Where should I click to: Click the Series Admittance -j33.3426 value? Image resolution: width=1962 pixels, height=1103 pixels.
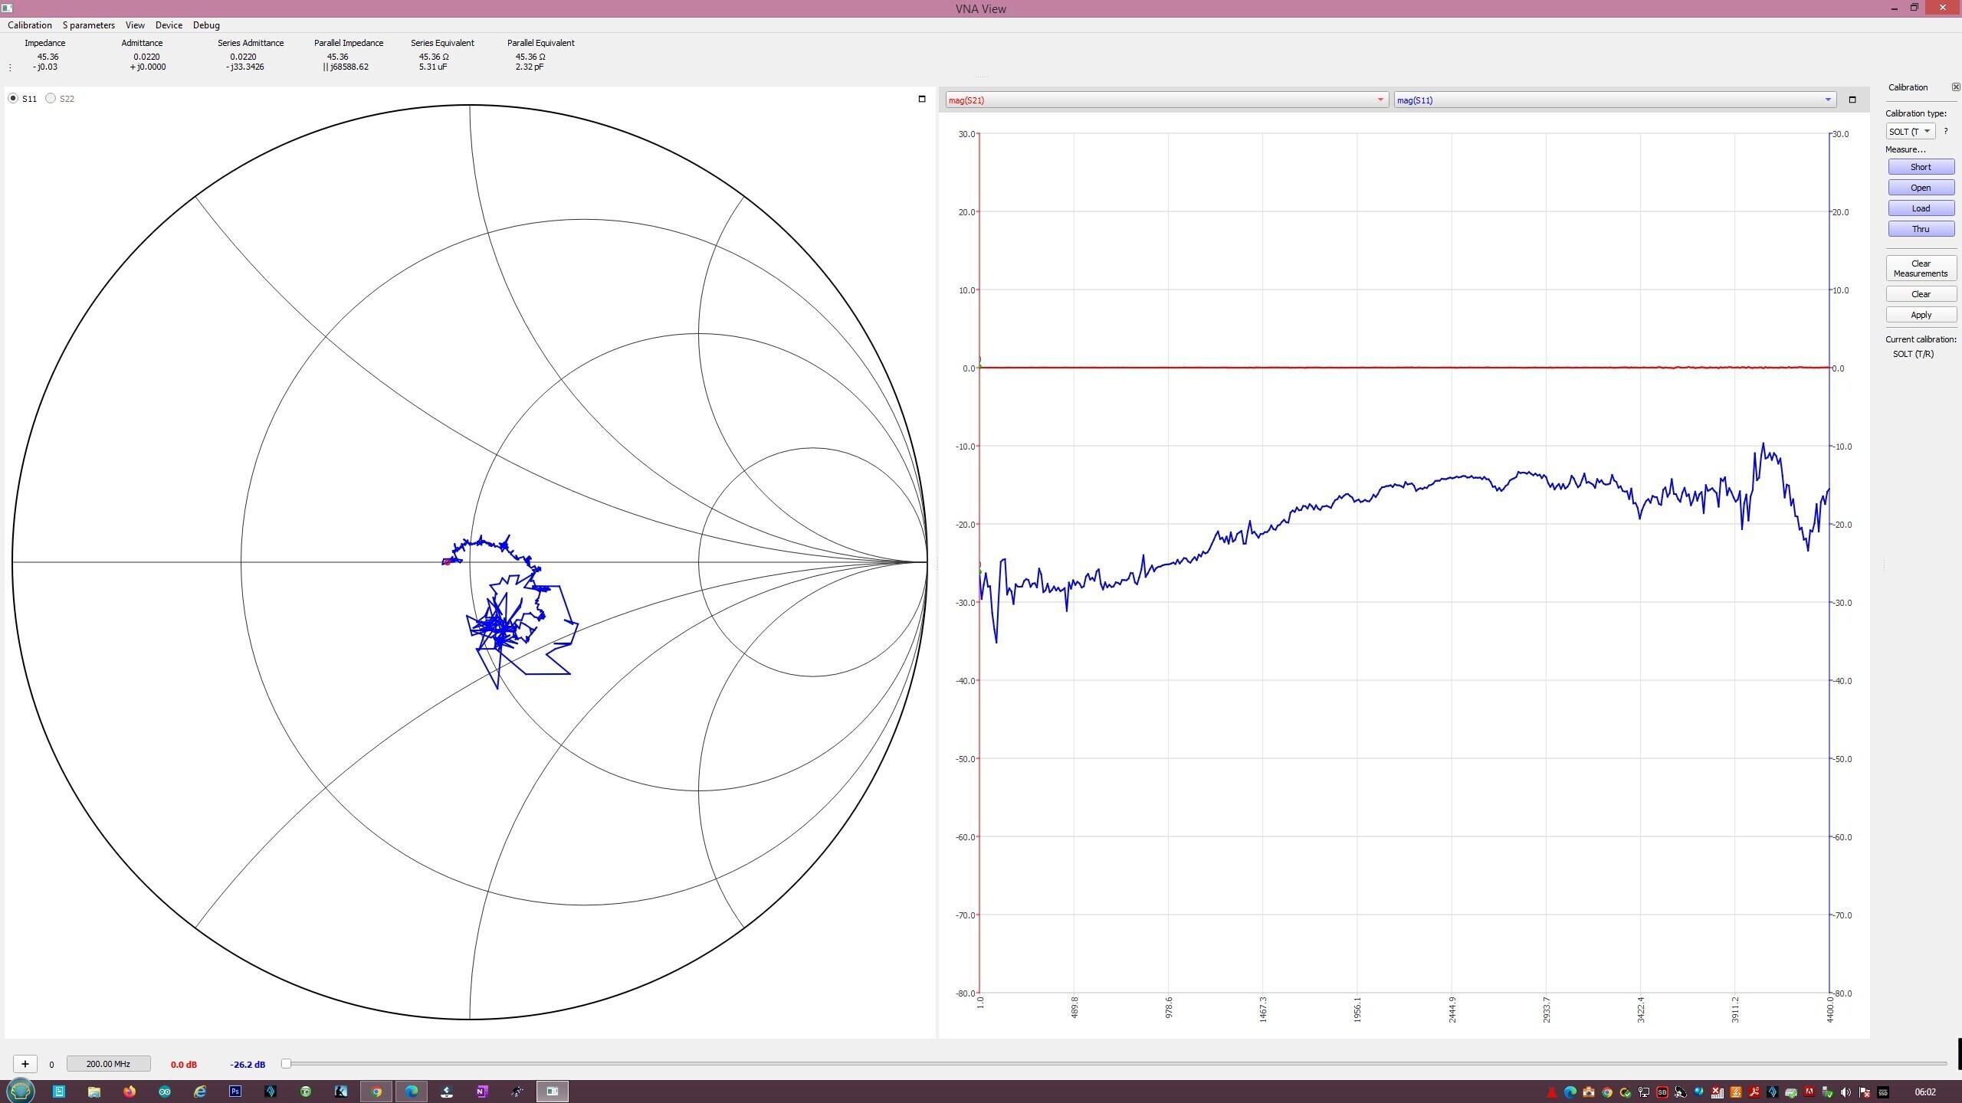click(x=245, y=67)
